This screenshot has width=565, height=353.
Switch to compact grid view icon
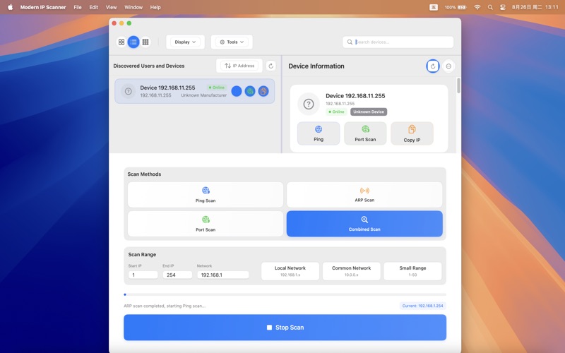point(145,42)
